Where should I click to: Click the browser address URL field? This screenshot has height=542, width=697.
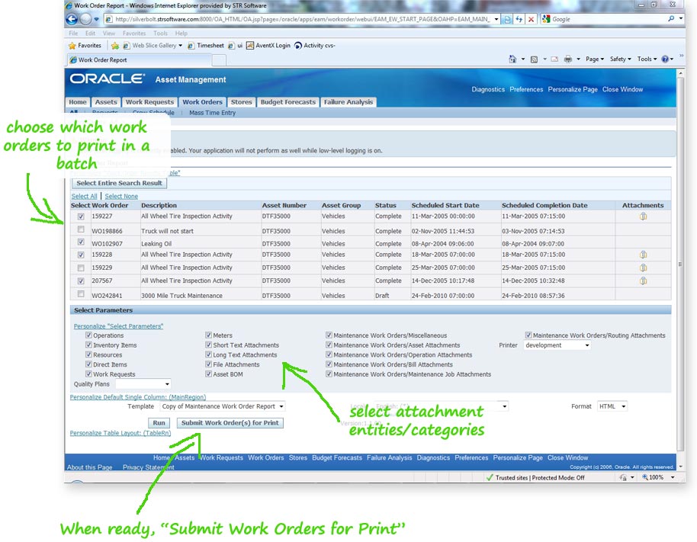[302, 19]
